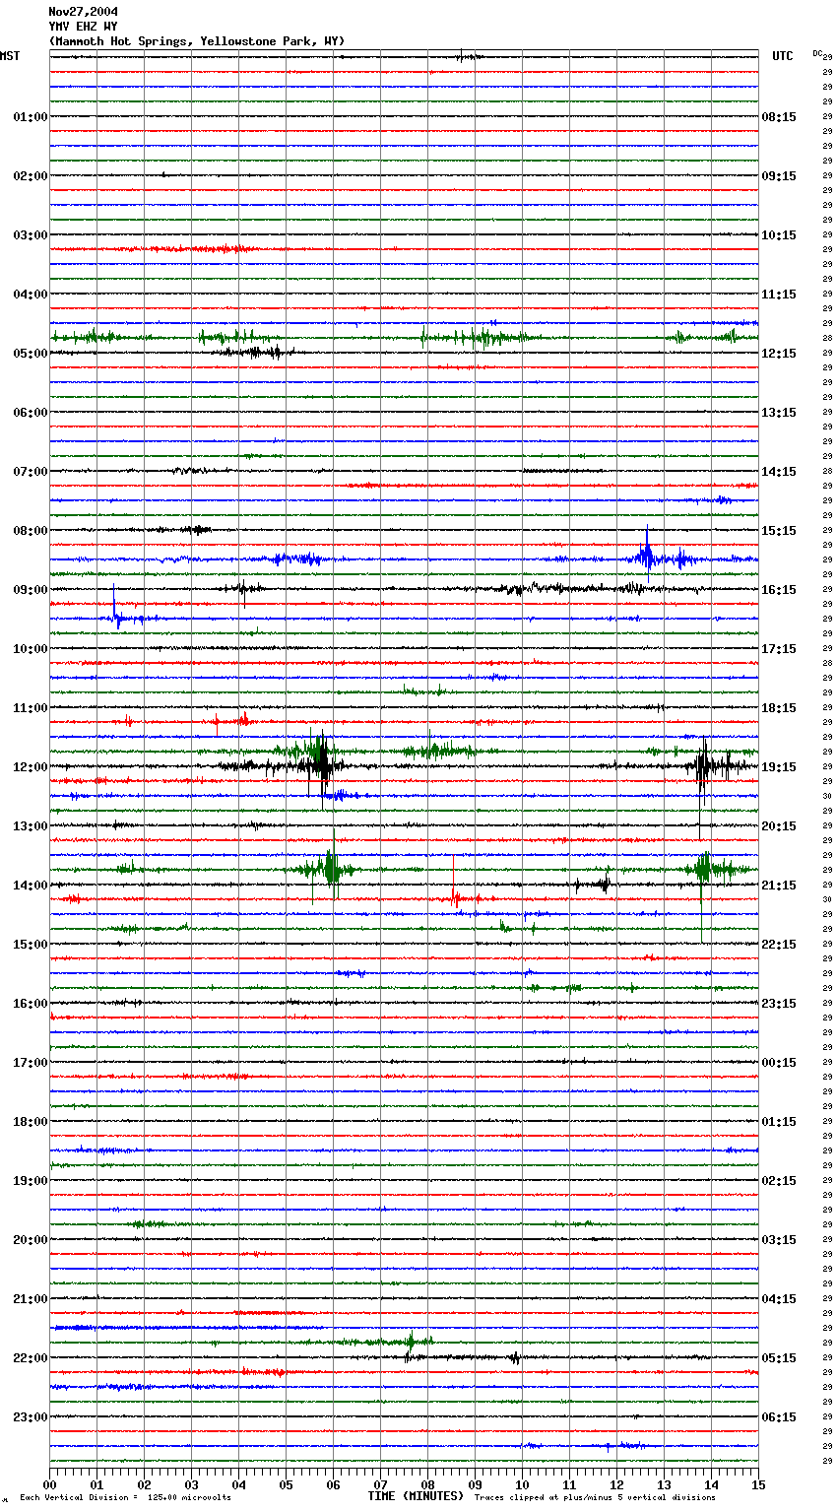Viewport: 837px width, 1511px height.
Task: Select the 23:00 MST row label
Action: [31, 1417]
